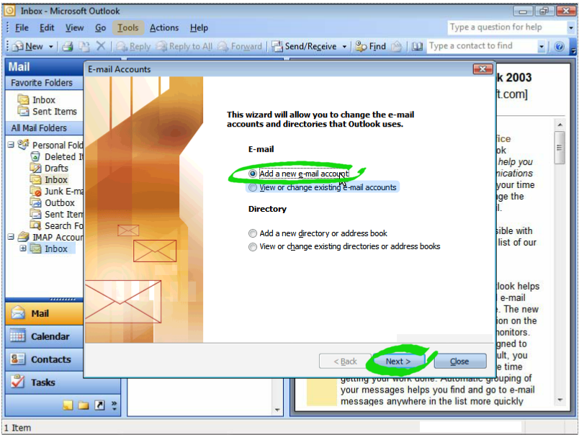The width and height of the screenshot is (579, 435).
Task: Click reading pane scroll up arrow
Action: (x=560, y=125)
